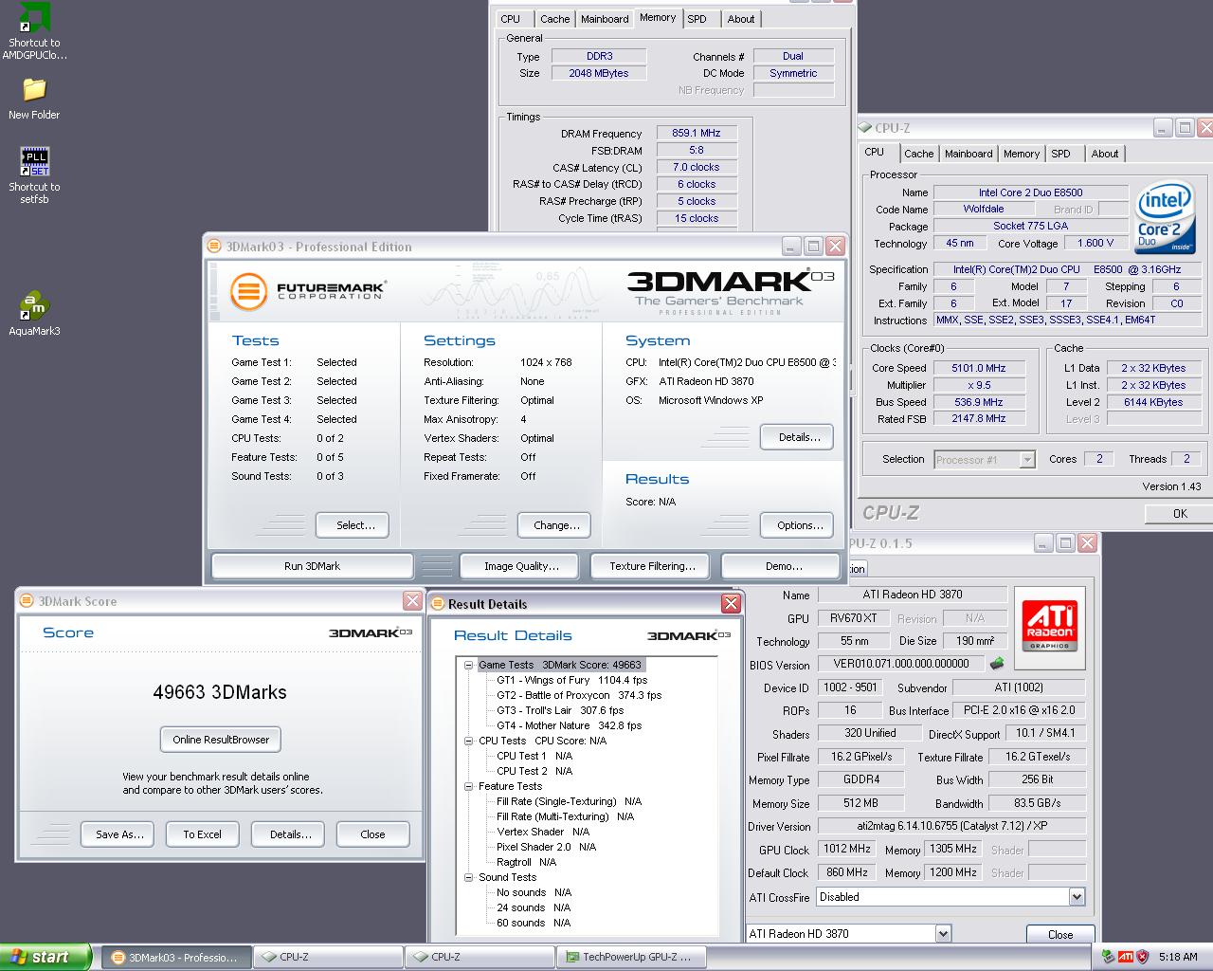The image size is (1213, 971).
Task: Click the Close button in GPU-Z
Action: click(1060, 934)
